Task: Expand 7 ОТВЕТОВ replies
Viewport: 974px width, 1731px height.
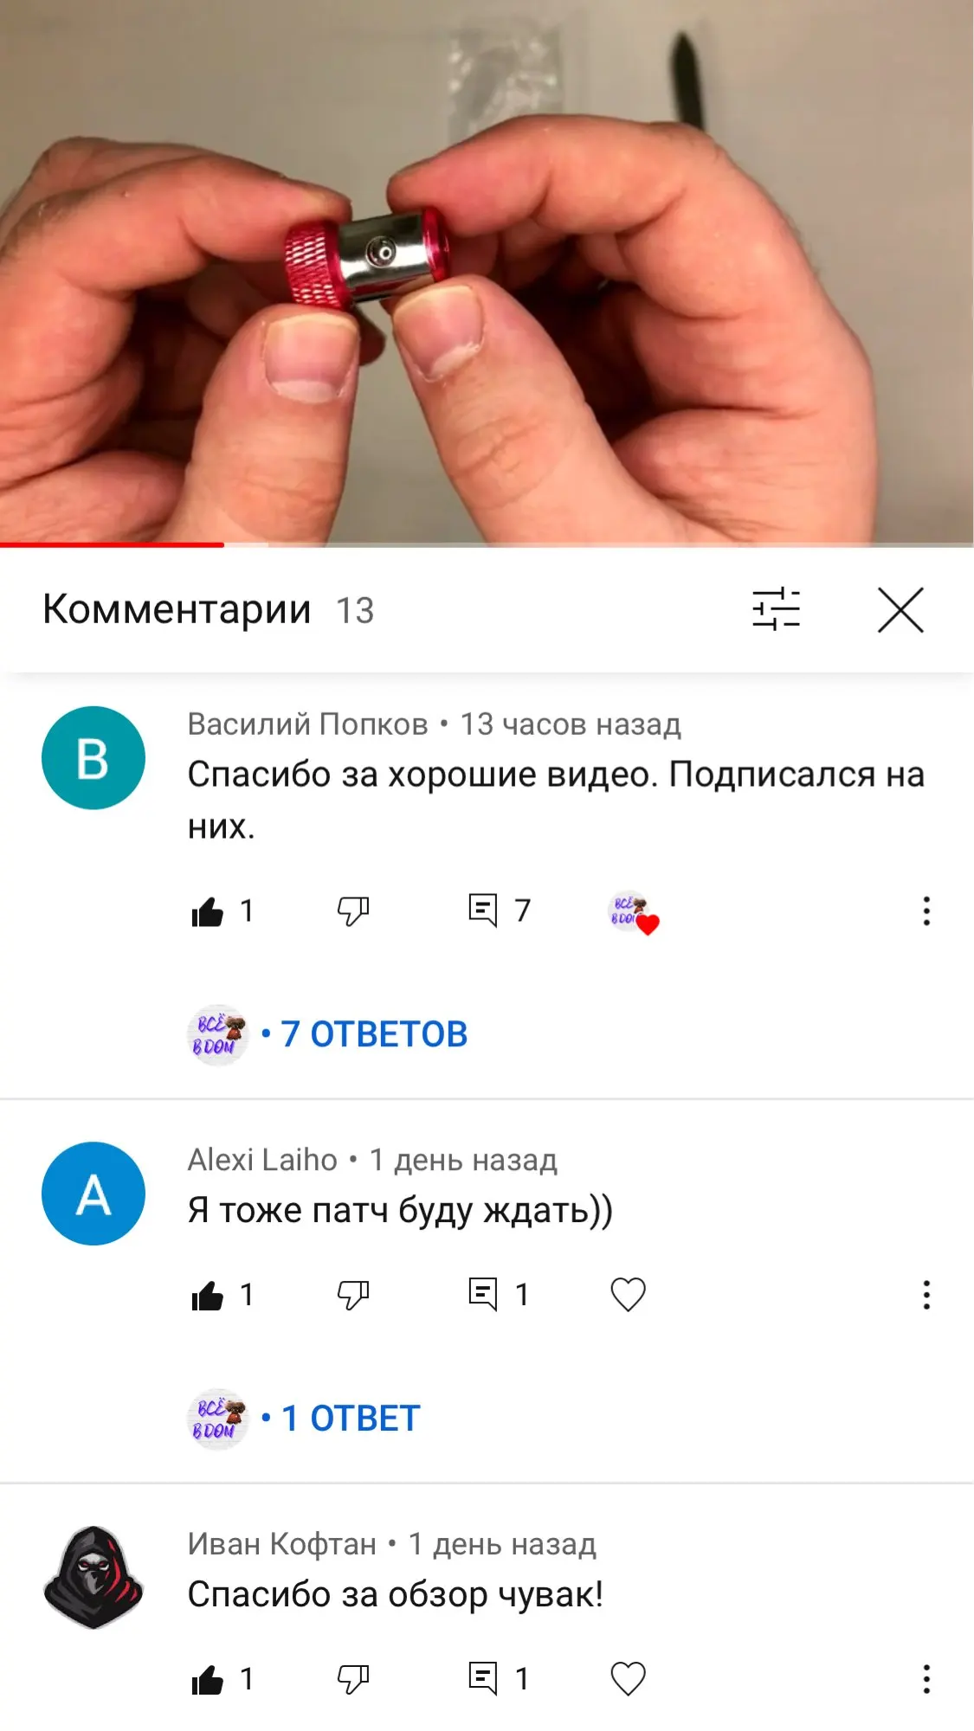Action: [x=373, y=1034]
